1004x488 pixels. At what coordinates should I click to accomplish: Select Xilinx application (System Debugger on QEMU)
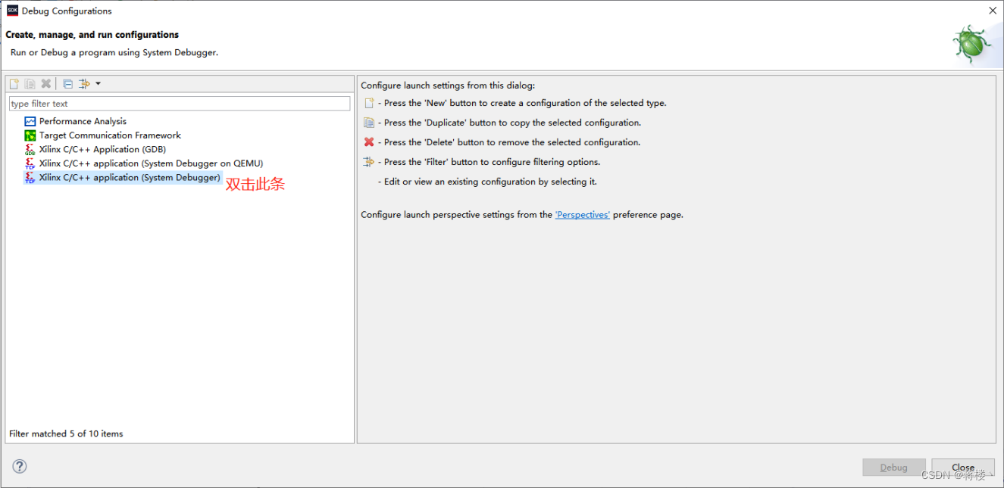pyautogui.click(x=152, y=163)
